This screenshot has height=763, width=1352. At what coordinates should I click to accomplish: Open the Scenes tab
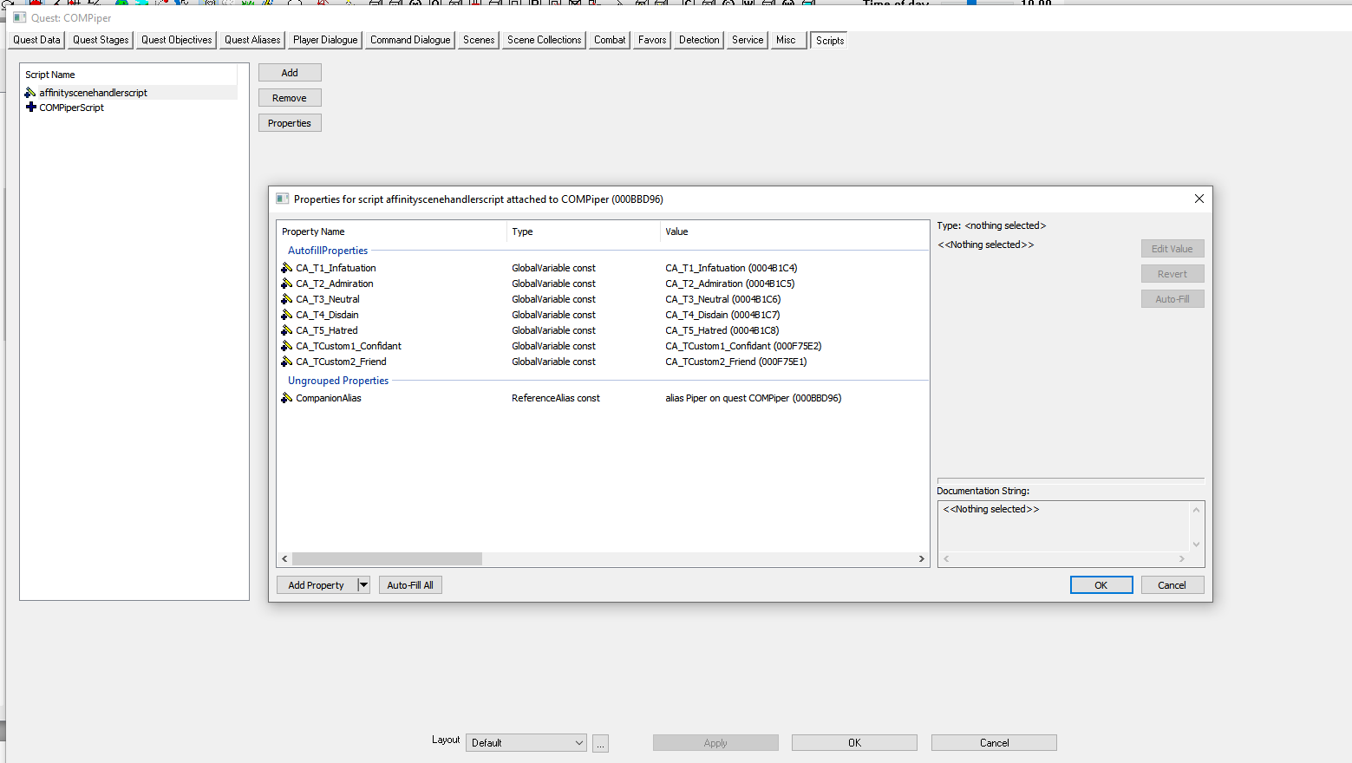point(479,40)
